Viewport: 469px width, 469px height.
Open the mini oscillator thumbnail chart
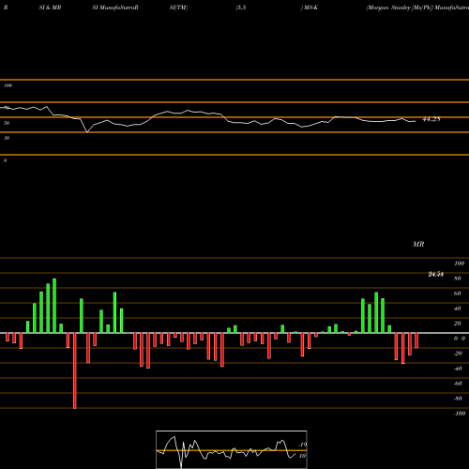(232, 449)
